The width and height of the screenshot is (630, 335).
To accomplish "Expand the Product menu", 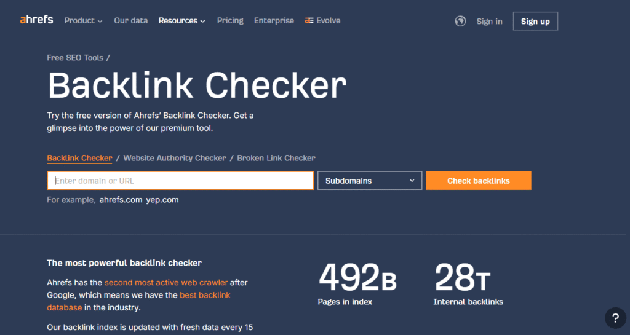I will 84,20.
